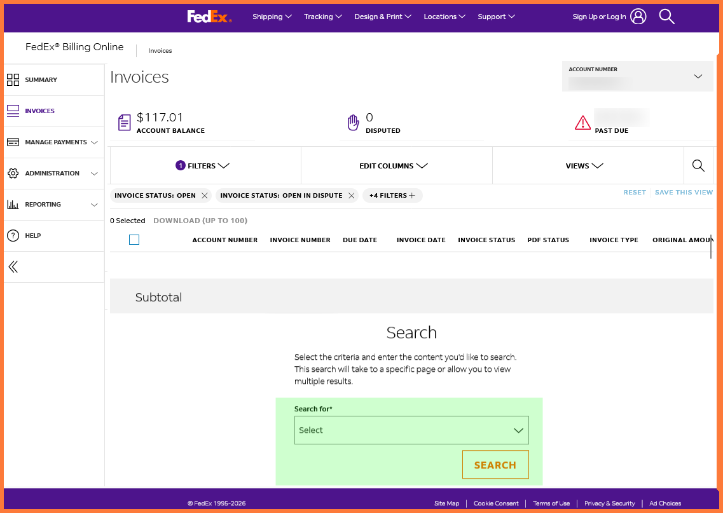Open the invoice table search magnifier
Screen dimensions: 723x513
(x=698, y=165)
